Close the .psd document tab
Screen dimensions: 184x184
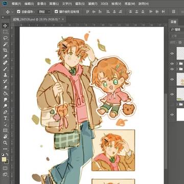click(x=63, y=19)
